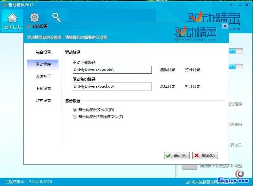Viewport: 253px width, 186px height.
Task: Flip the upper toggle switch on right panel
Action: click(x=236, y=51)
